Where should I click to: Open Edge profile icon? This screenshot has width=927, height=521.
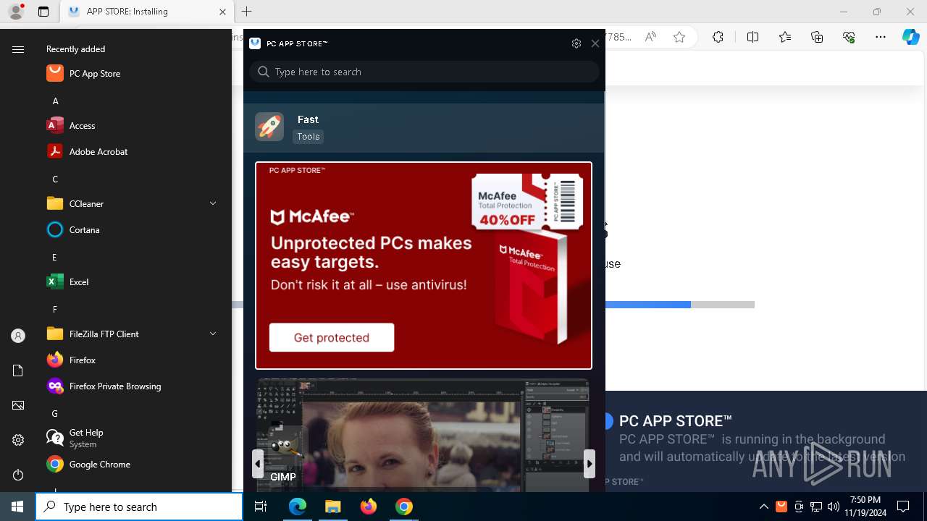[x=15, y=12]
